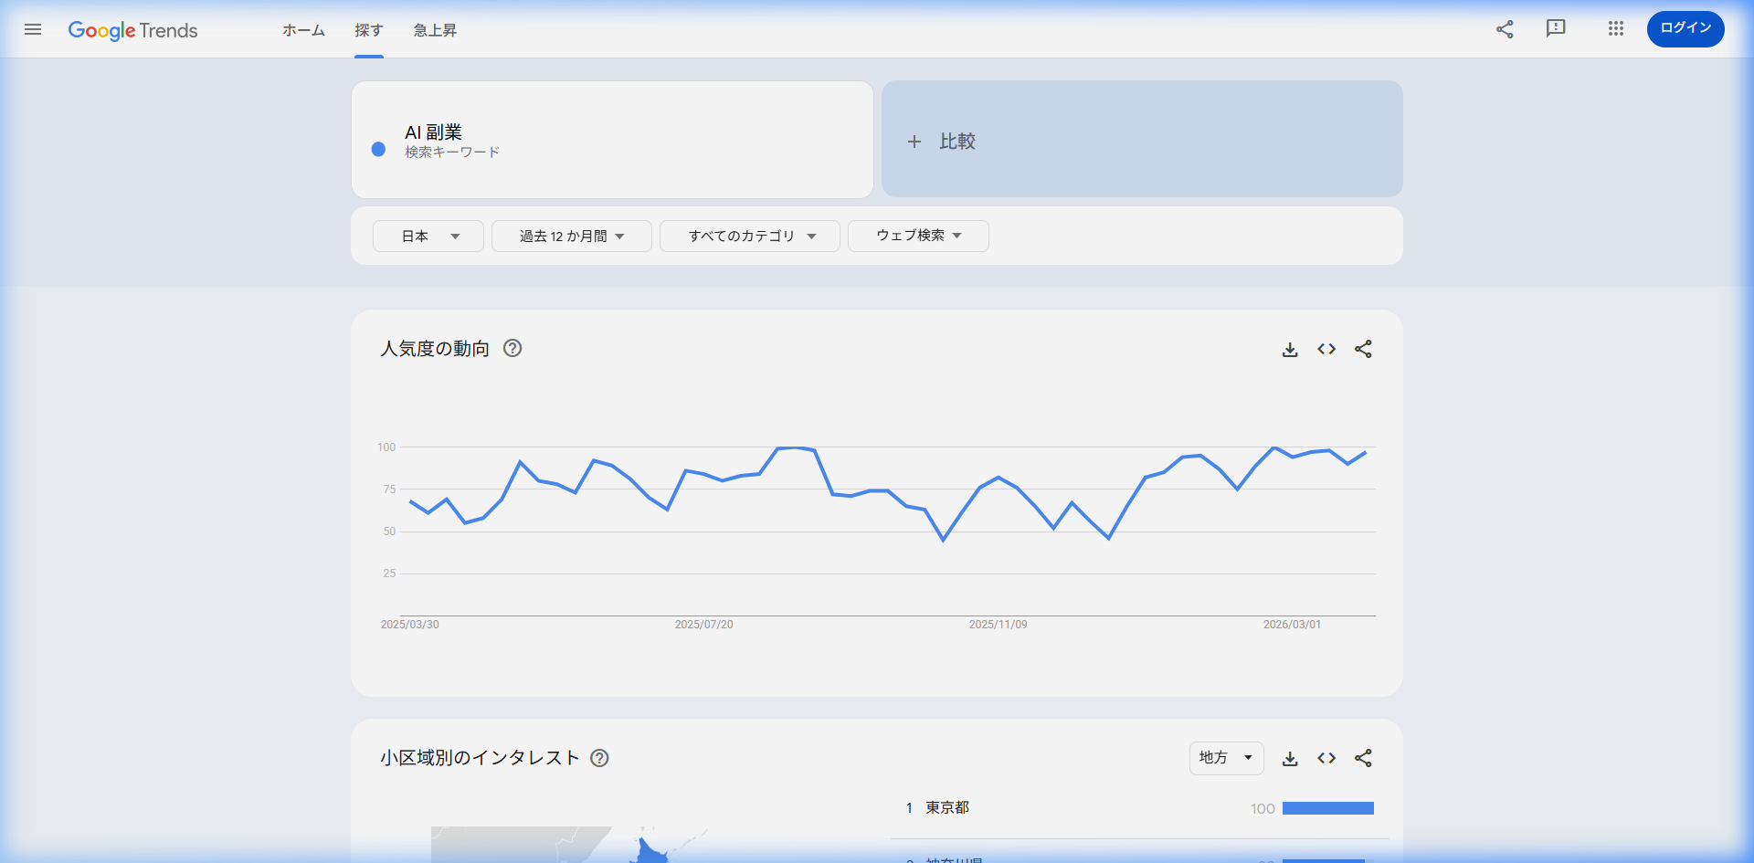Open the 地方 region level dropdown
This screenshot has width=1754, height=863.
click(1226, 758)
